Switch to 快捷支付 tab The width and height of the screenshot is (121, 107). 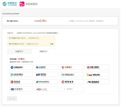click(x=19, y=51)
